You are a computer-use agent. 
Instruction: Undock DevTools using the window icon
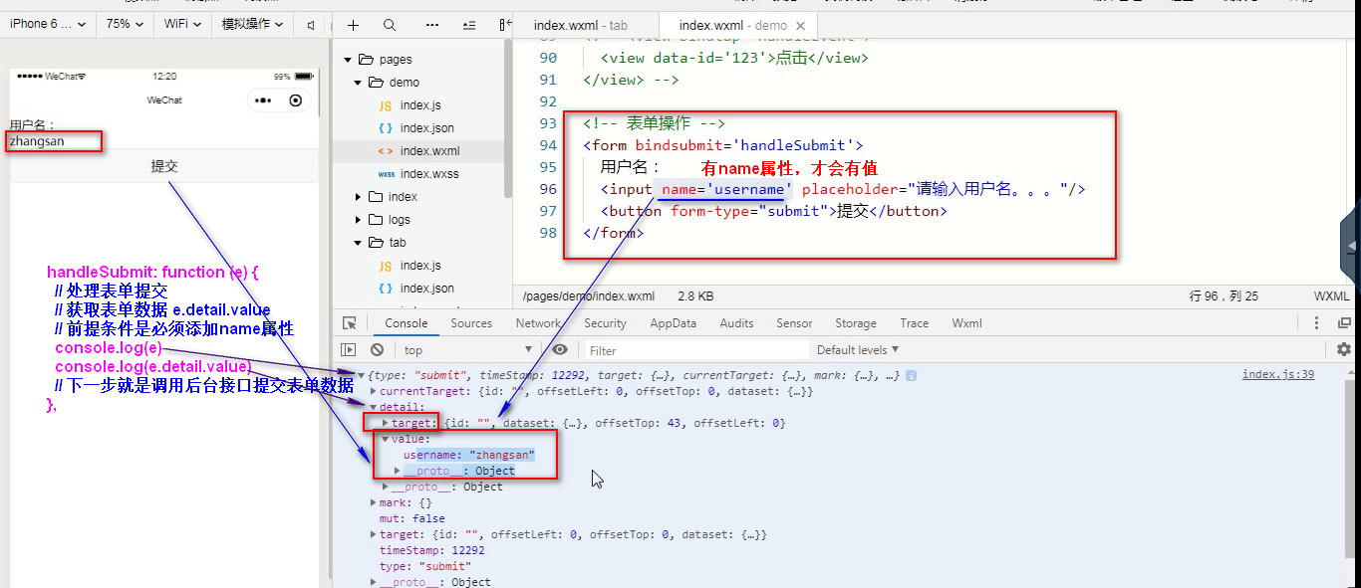click(1343, 322)
